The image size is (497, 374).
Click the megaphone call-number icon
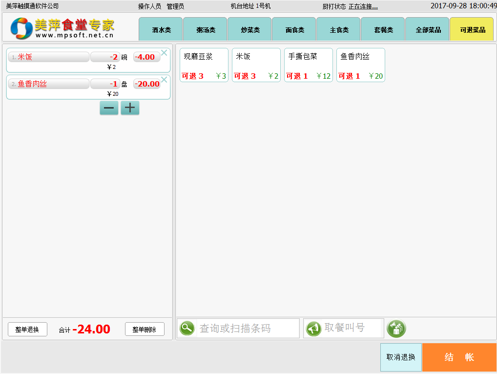click(x=313, y=329)
